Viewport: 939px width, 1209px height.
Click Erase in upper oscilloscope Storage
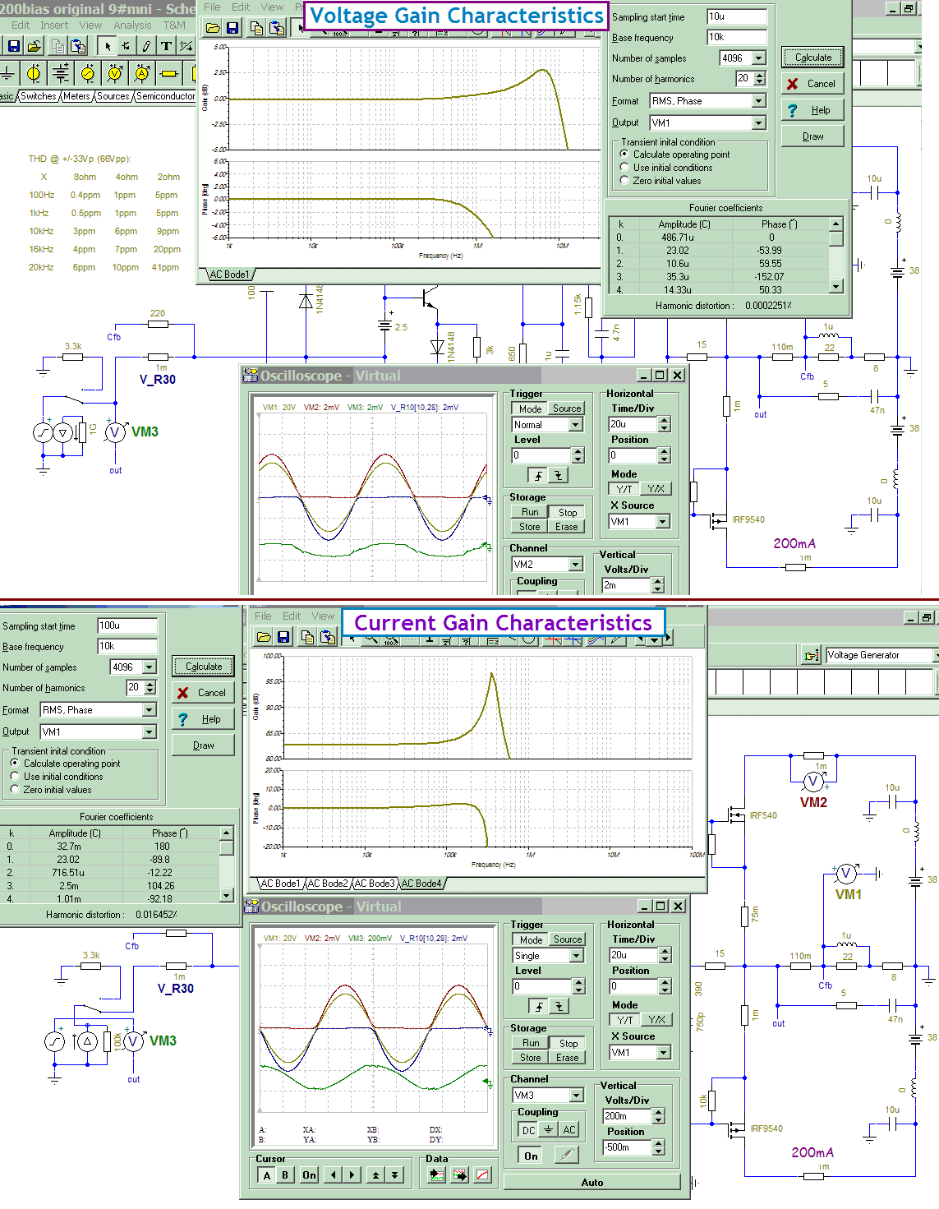coord(567,527)
